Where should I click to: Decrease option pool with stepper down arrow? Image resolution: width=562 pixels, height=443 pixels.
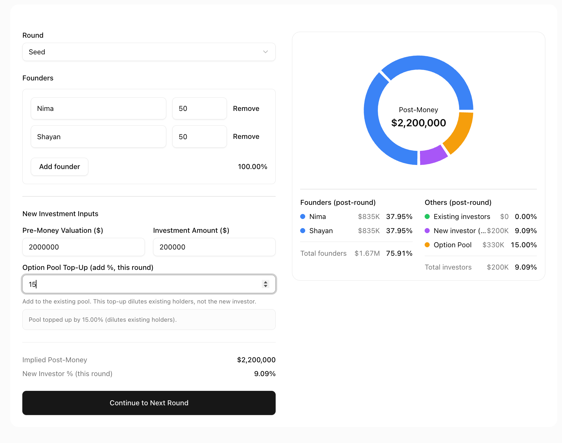pyautogui.click(x=266, y=286)
